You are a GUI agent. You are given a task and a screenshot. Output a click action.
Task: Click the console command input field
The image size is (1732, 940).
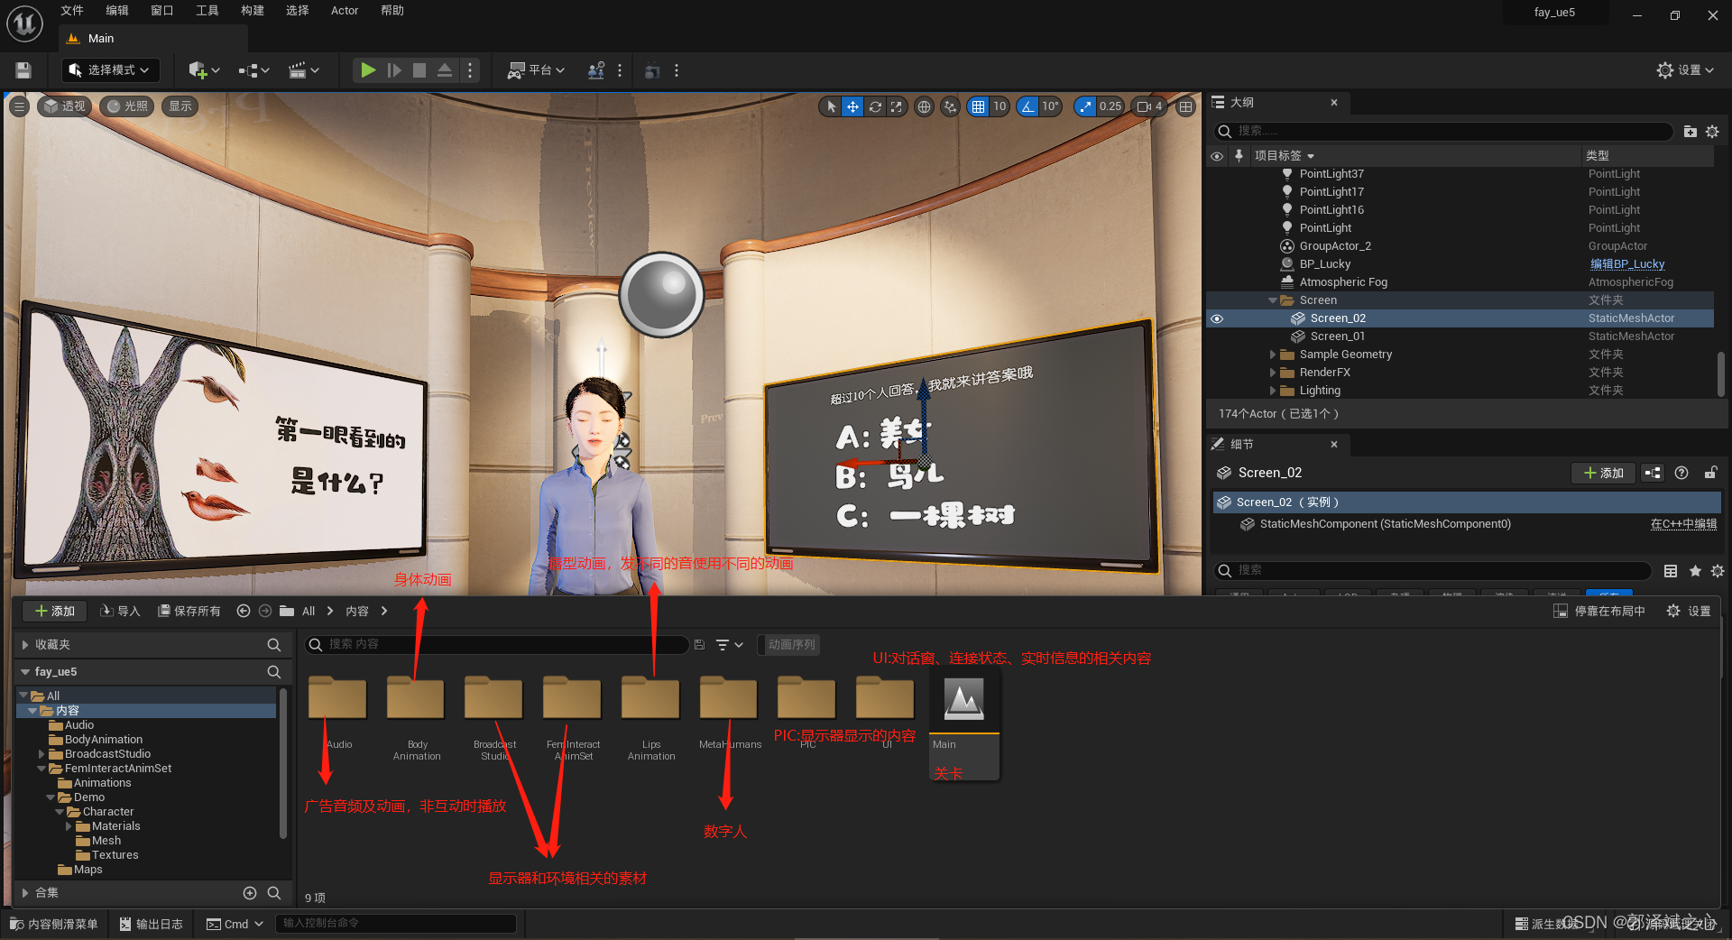395,924
